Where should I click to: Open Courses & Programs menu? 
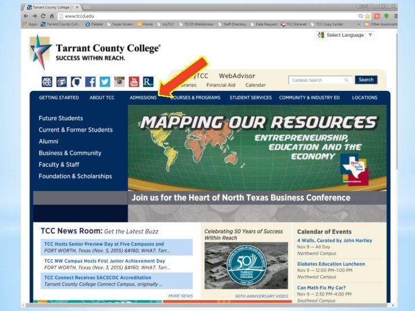(195, 97)
